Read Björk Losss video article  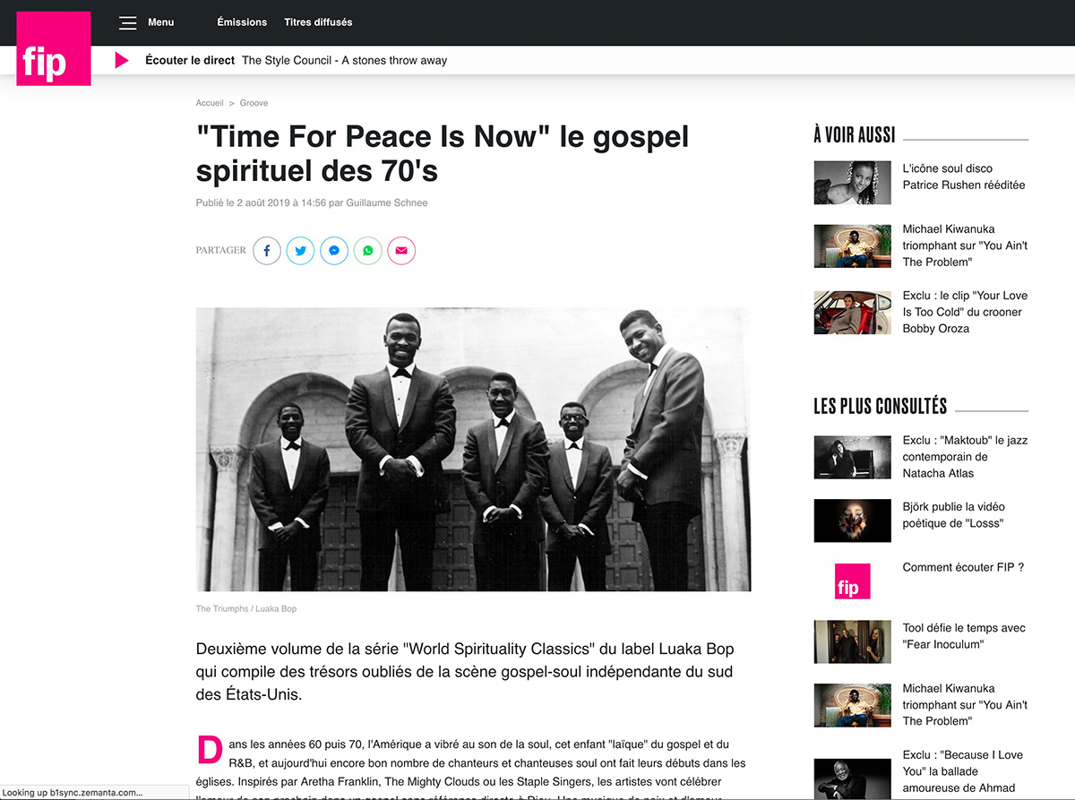click(953, 515)
